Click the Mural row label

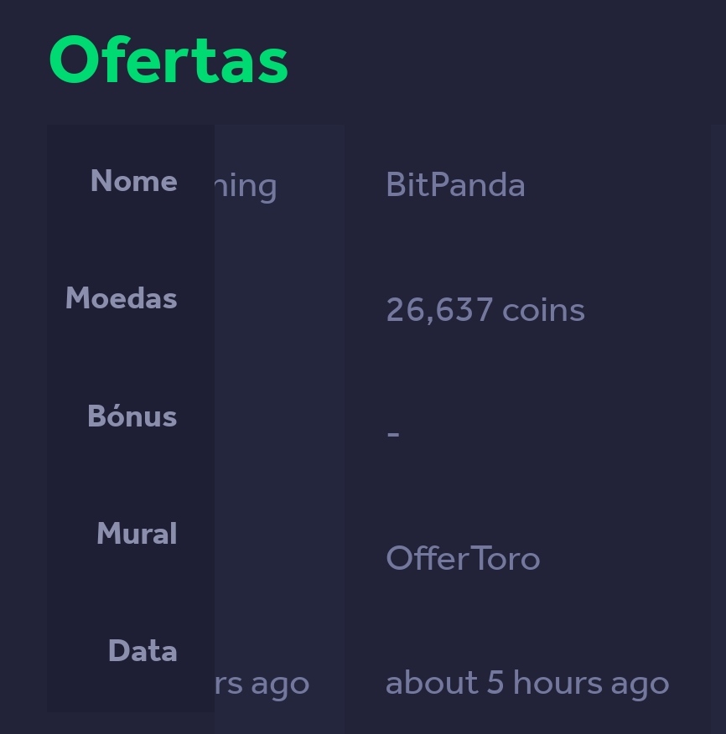pos(136,534)
